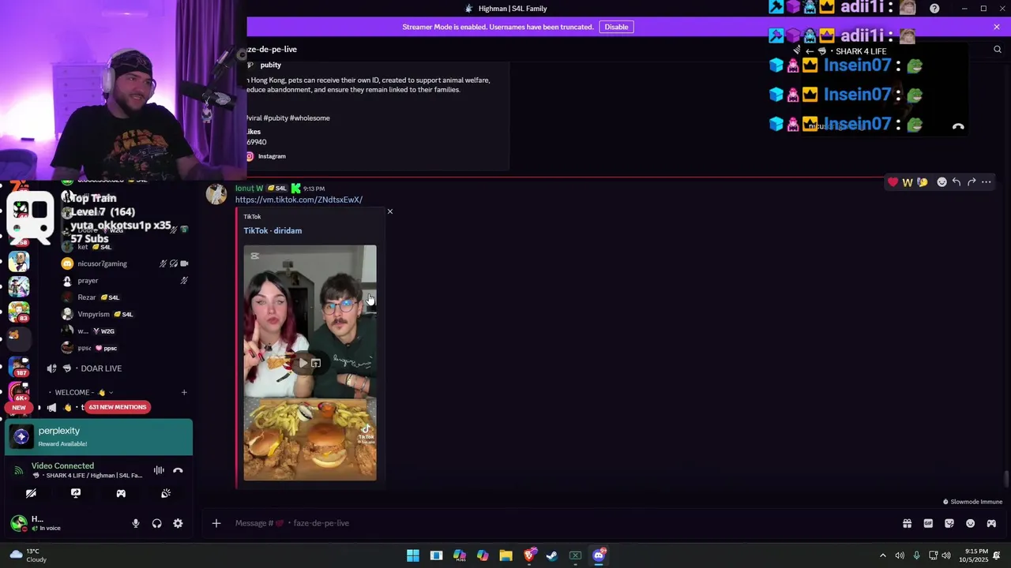Forward the message with forward arrow
1011x568 pixels.
point(972,182)
